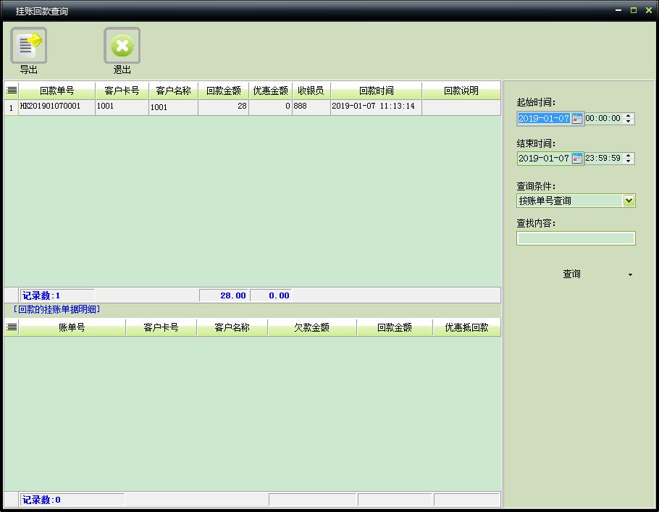The image size is (659, 512).
Task: Click the 账单号 column header
Action: pos(72,327)
